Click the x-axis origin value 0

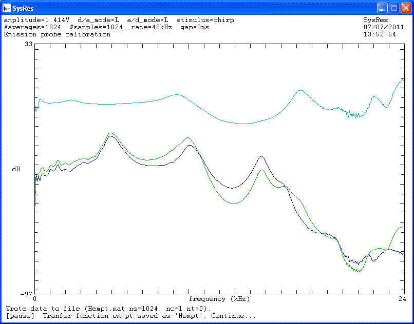tap(34, 299)
